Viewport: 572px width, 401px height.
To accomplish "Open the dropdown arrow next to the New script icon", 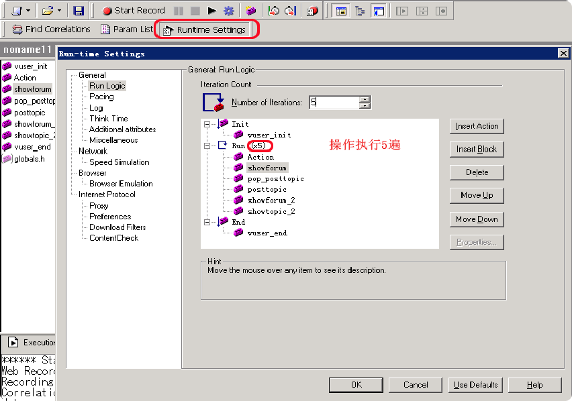I will (x=28, y=11).
